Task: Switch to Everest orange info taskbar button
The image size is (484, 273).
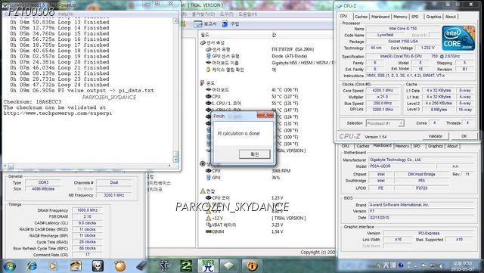Action: click(252, 266)
